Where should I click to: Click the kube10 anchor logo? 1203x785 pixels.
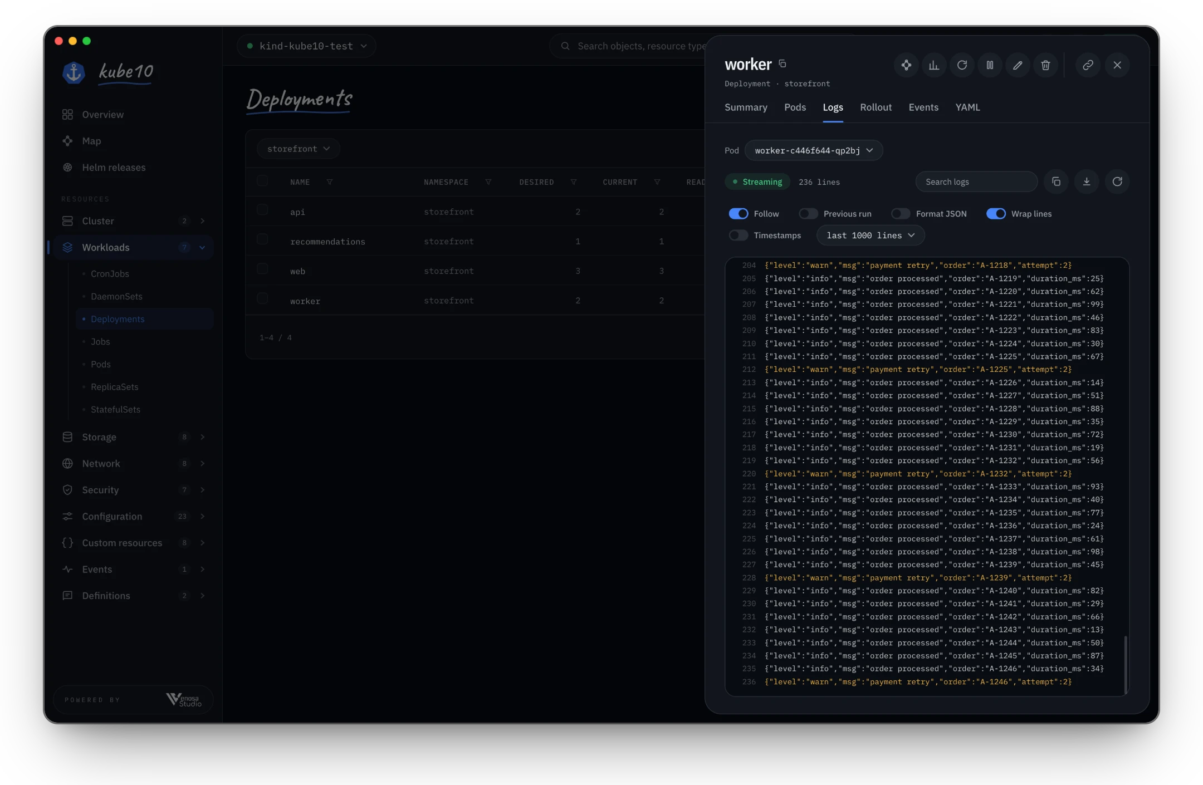click(x=74, y=72)
